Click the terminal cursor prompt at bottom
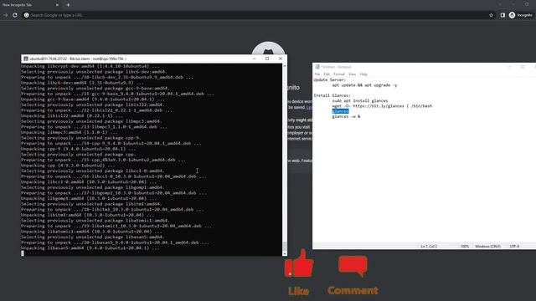Image resolution: width=536 pixels, height=301 pixels. 23,253
